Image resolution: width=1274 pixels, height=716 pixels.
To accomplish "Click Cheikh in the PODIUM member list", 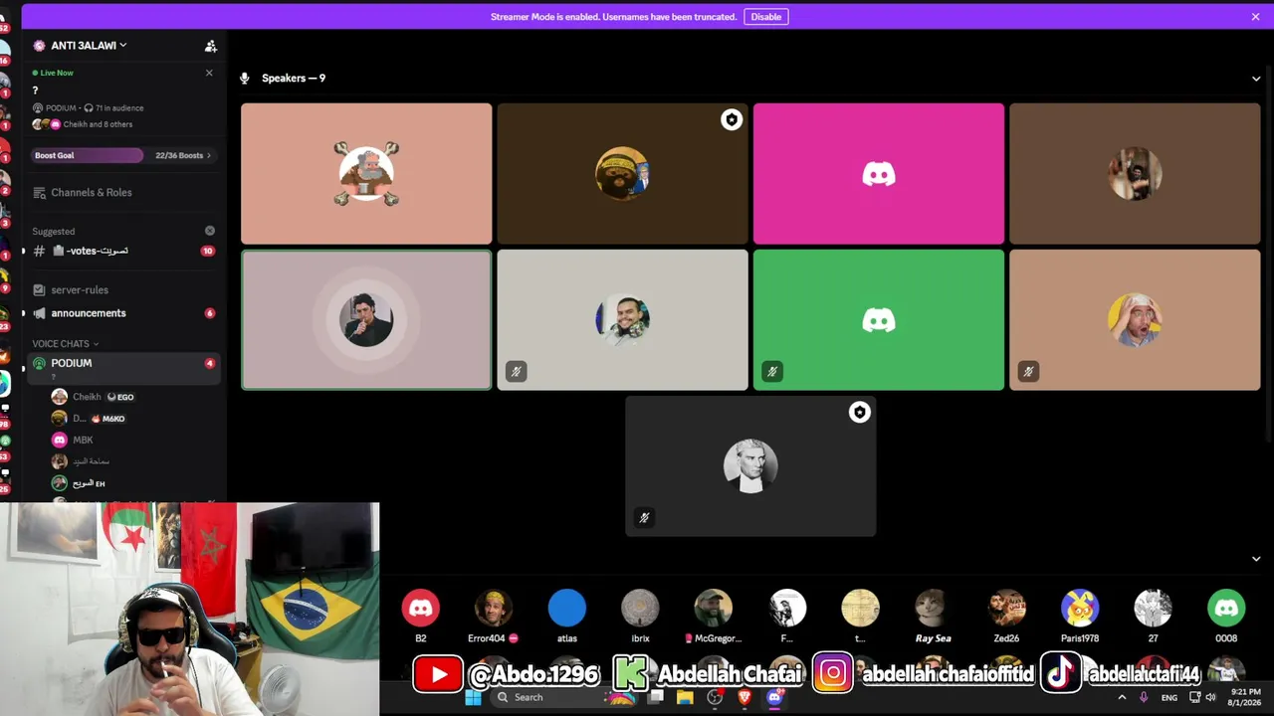I will tap(94, 397).
